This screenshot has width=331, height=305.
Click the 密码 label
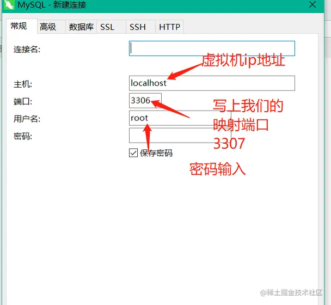(23, 136)
